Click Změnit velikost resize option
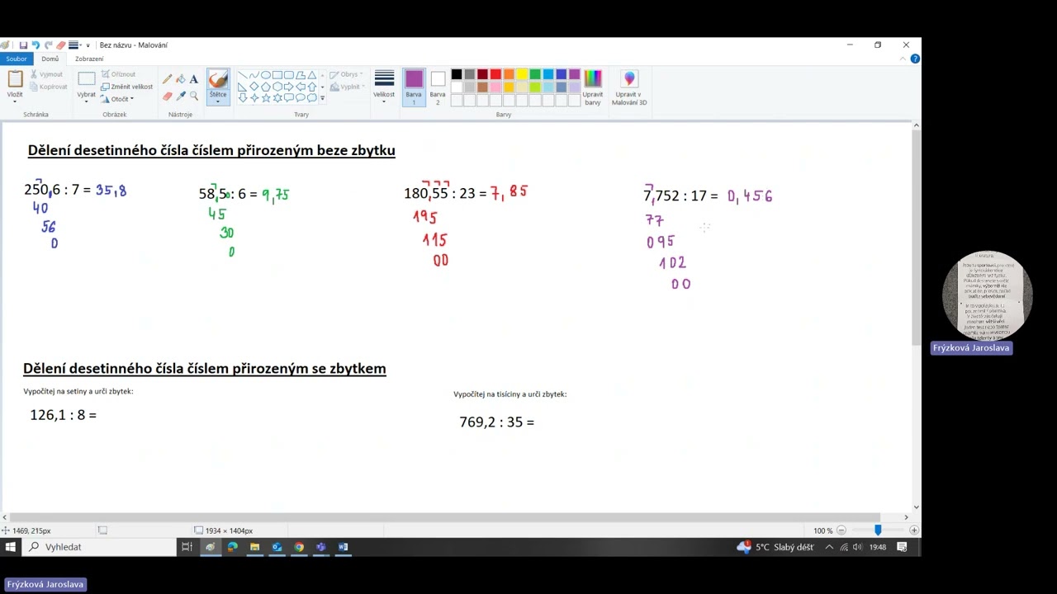This screenshot has height=594, width=1057. (x=127, y=87)
